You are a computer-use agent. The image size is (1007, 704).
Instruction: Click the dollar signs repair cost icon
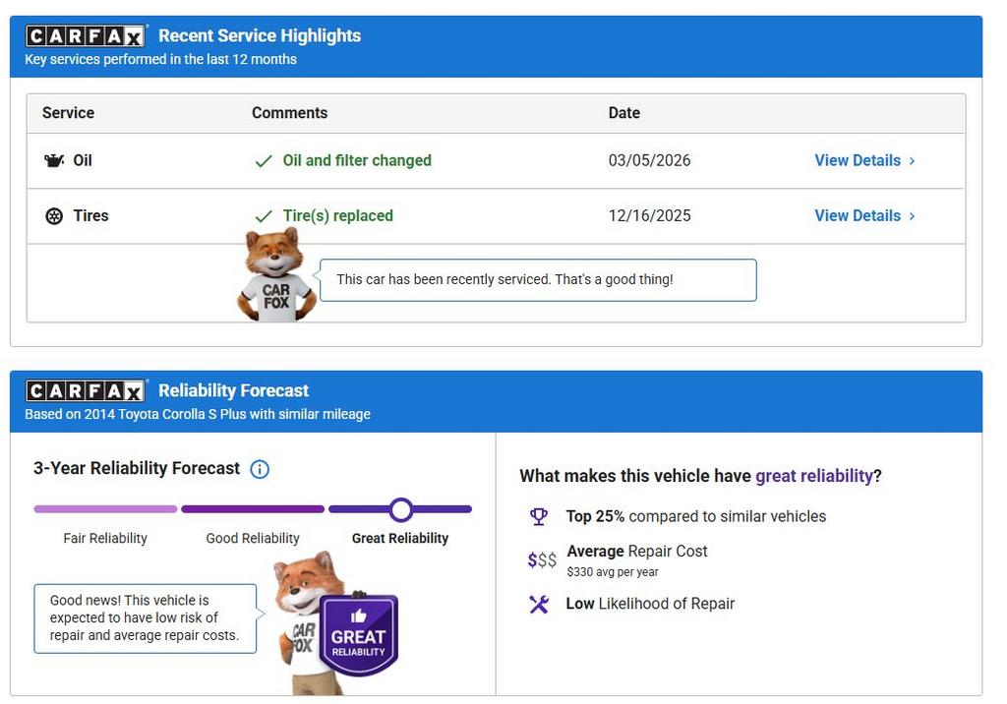click(542, 560)
